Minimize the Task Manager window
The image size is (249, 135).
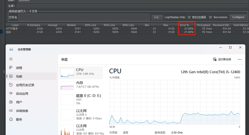(x=221, y=47)
